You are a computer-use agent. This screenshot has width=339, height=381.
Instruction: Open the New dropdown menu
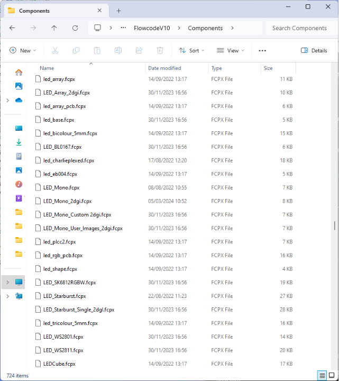23,50
